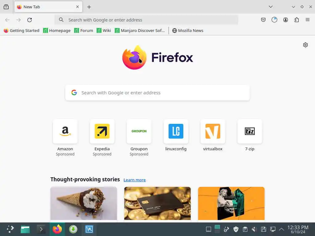
Task: Open blue document app in taskbar
Action: pyautogui.click(x=89, y=229)
